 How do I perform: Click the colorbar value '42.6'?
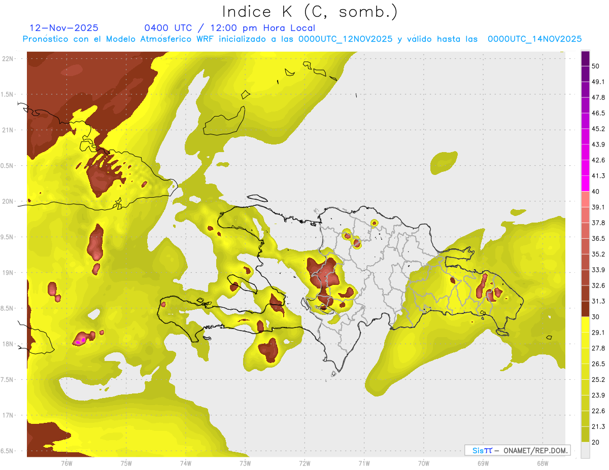point(598,160)
